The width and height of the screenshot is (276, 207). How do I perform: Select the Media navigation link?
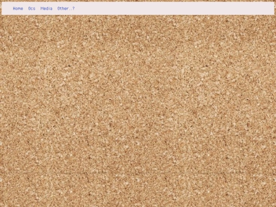(47, 9)
